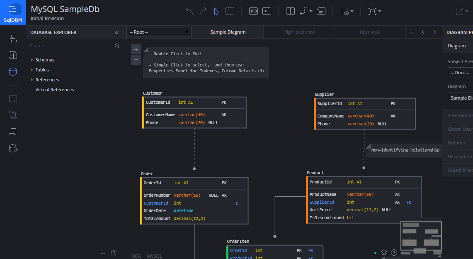
Task: Open the diagram hierarchy icon in left sidebar
Action: tap(13, 39)
